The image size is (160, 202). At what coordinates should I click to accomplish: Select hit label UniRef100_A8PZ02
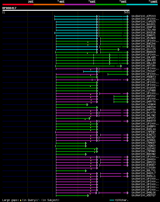(x=143, y=96)
